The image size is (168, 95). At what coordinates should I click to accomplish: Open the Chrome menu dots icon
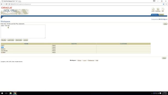166,4
